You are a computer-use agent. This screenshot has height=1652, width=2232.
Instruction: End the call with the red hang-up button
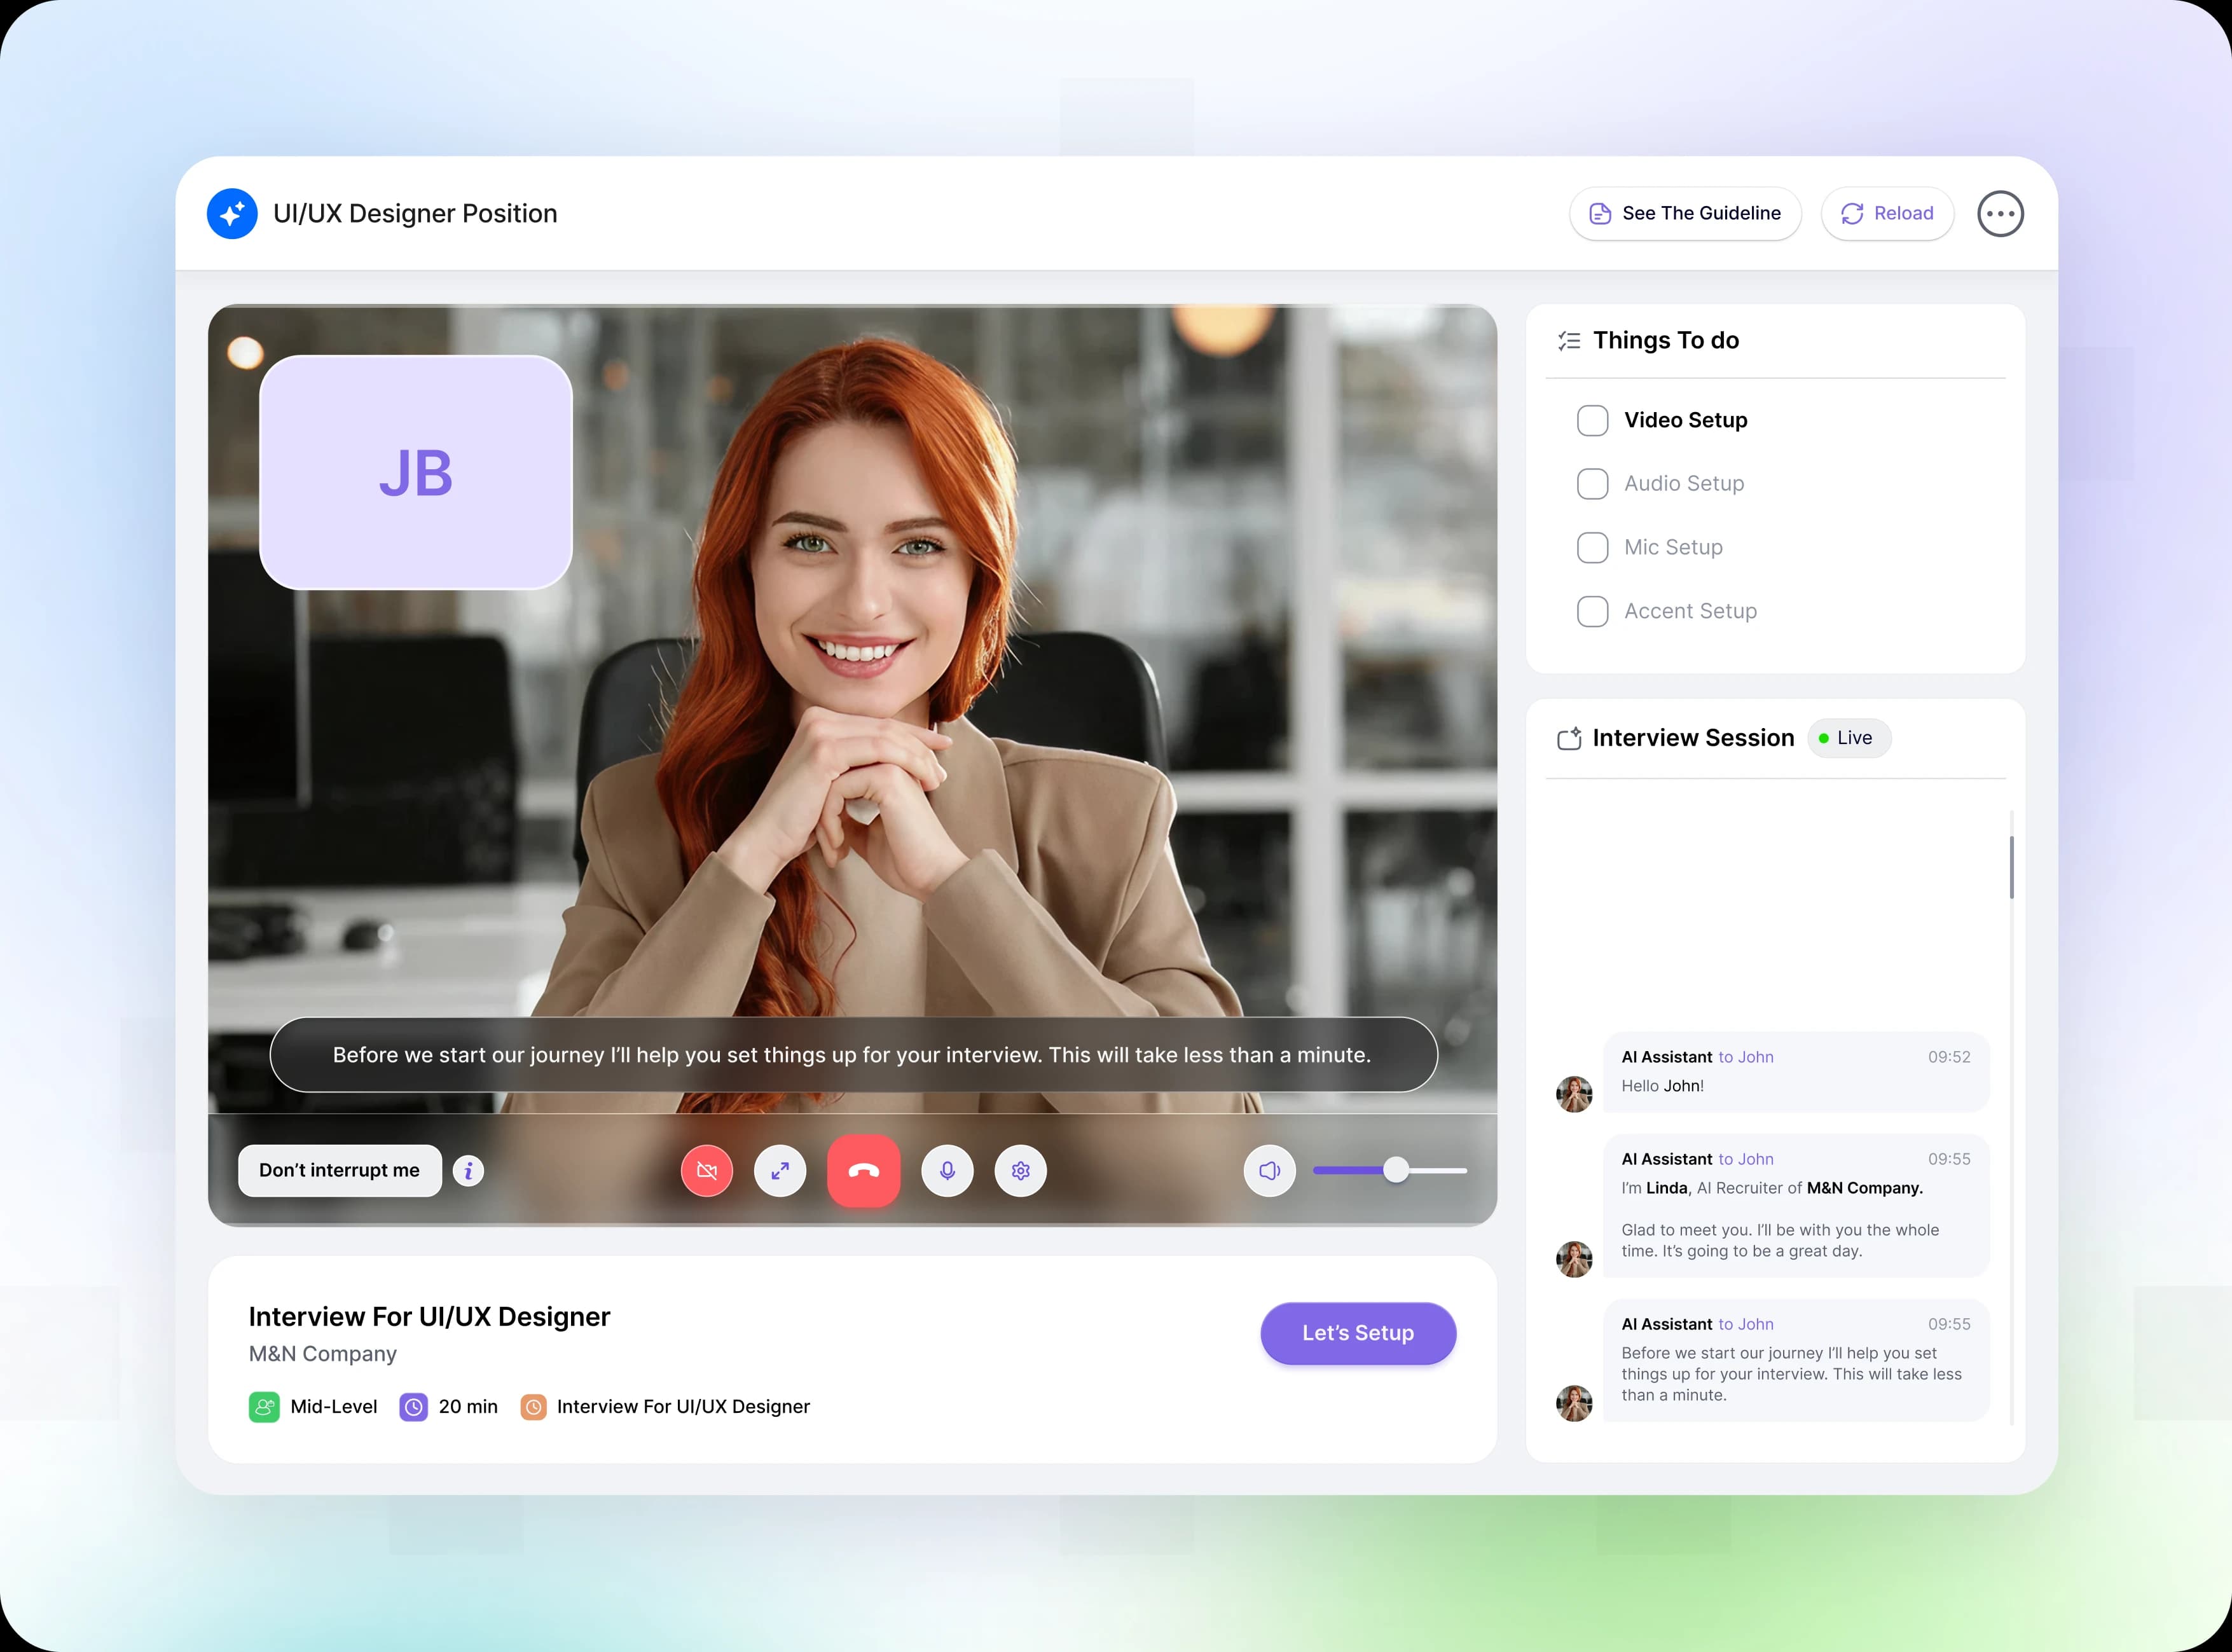864,1170
